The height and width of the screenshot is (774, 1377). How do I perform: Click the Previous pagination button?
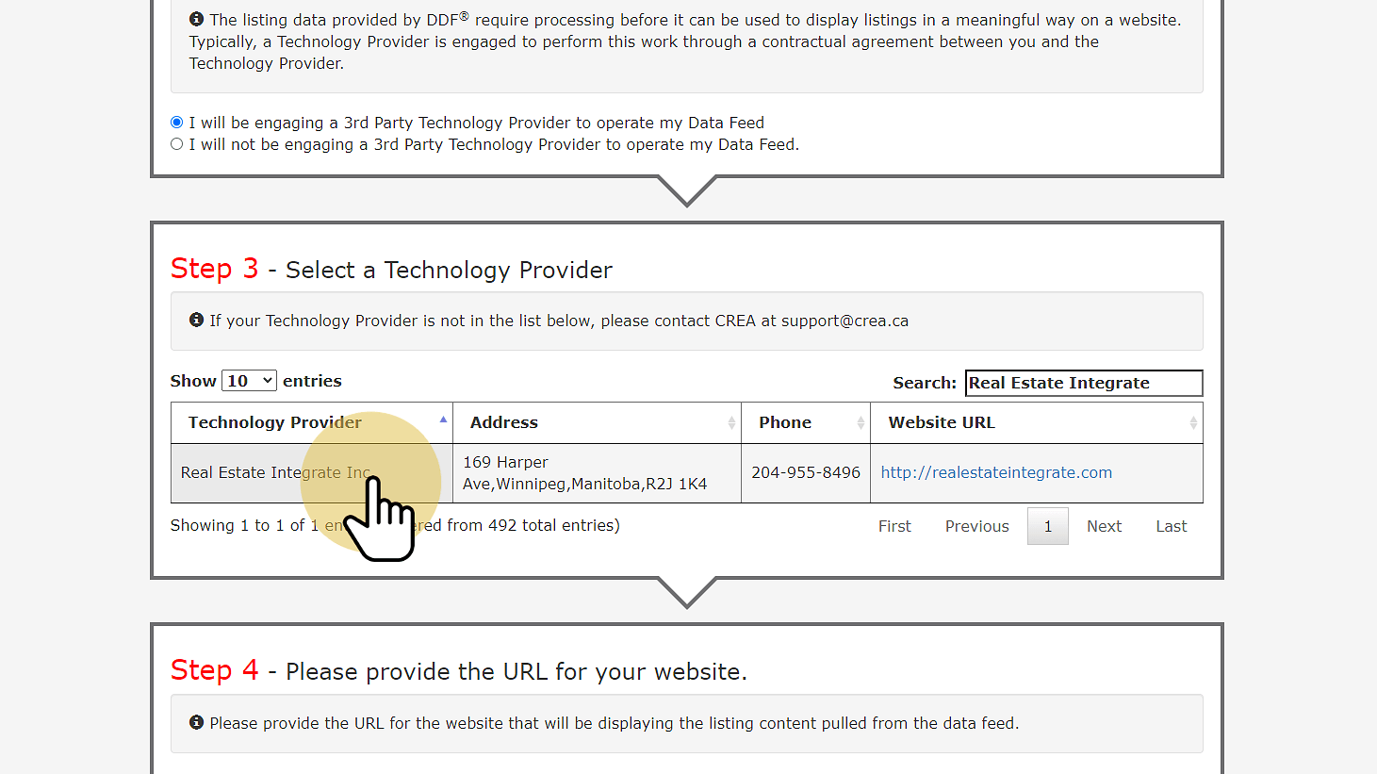pyautogui.click(x=977, y=526)
